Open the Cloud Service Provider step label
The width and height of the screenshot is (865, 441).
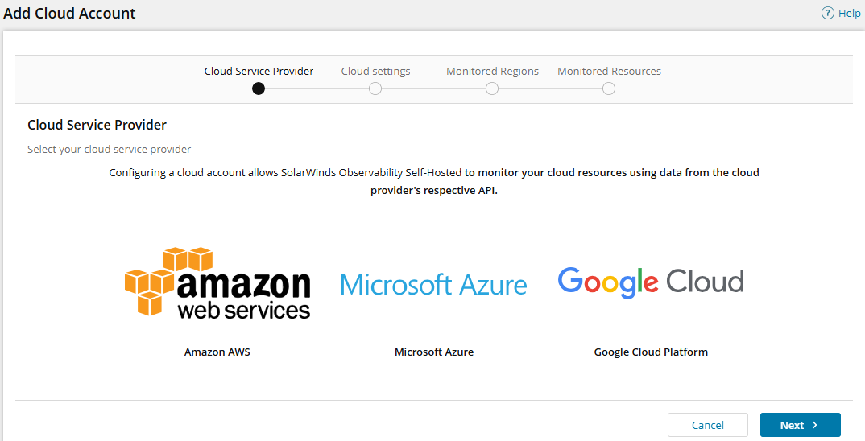tap(259, 71)
